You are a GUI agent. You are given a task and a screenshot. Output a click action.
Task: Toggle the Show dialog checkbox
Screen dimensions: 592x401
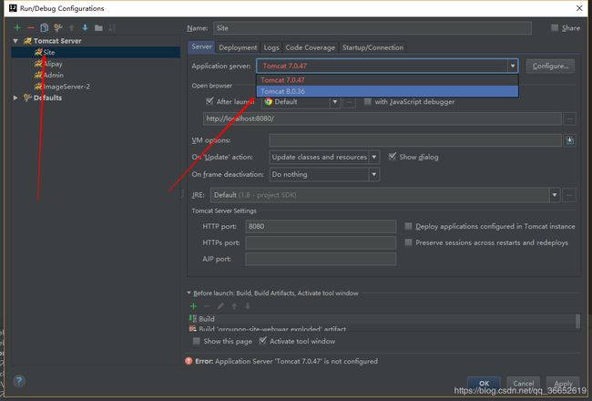(x=393, y=157)
